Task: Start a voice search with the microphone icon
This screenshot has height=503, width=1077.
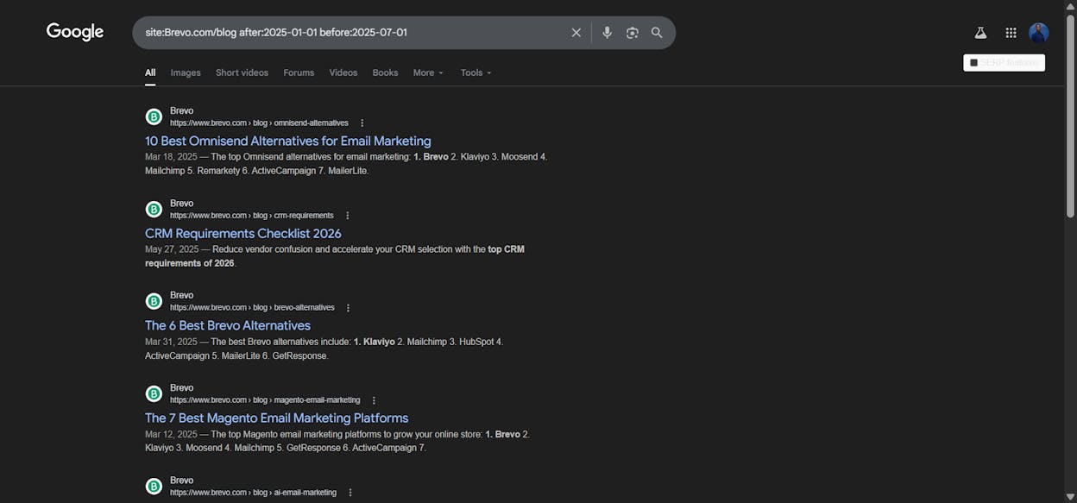Action: click(607, 33)
